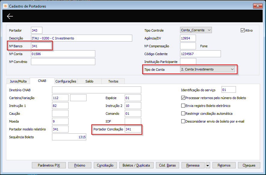This screenshot has width=266, height=175.
Task: Check Restringir conciliação automática
Action: click(183, 114)
